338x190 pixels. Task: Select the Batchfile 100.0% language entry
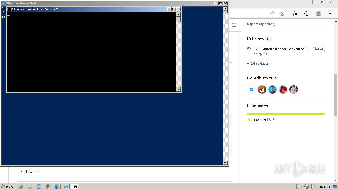[262, 120]
